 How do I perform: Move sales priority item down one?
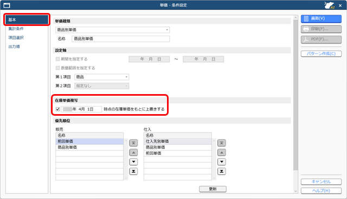tap(133, 162)
